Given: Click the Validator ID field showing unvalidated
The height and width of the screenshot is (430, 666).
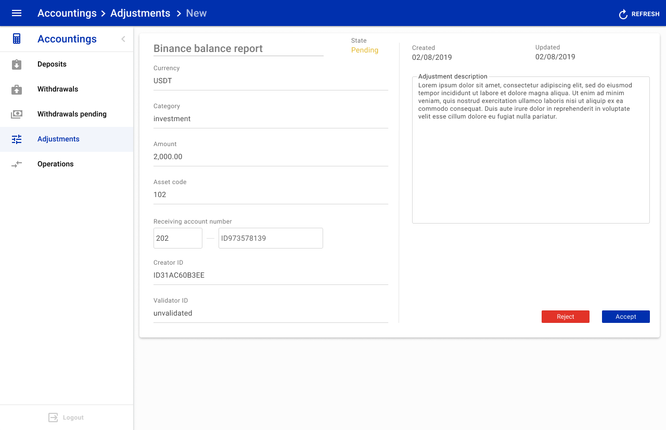Looking at the screenshot, I should tap(271, 314).
